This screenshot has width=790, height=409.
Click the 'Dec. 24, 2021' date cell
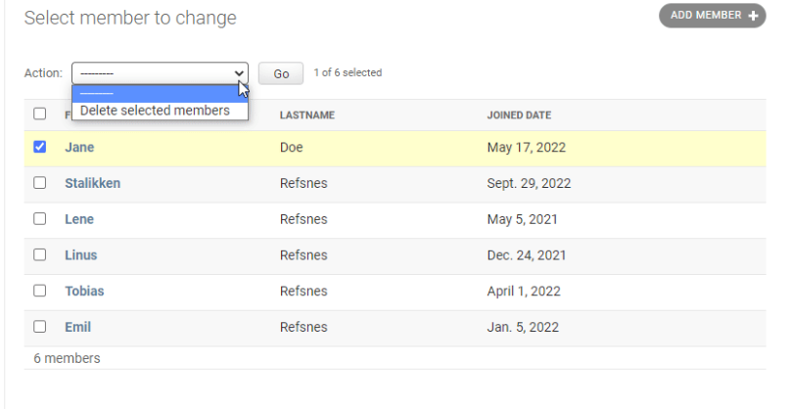click(x=527, y=254)
